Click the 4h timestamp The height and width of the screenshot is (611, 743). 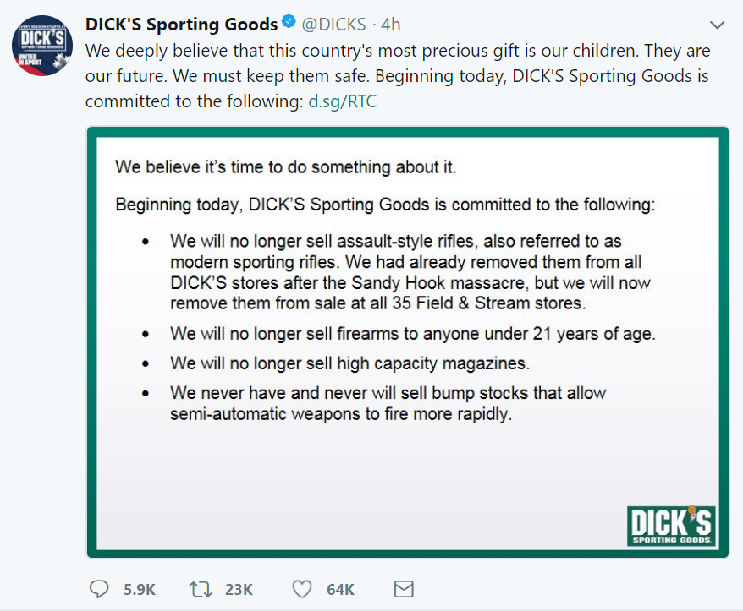(x=391, y=25)
